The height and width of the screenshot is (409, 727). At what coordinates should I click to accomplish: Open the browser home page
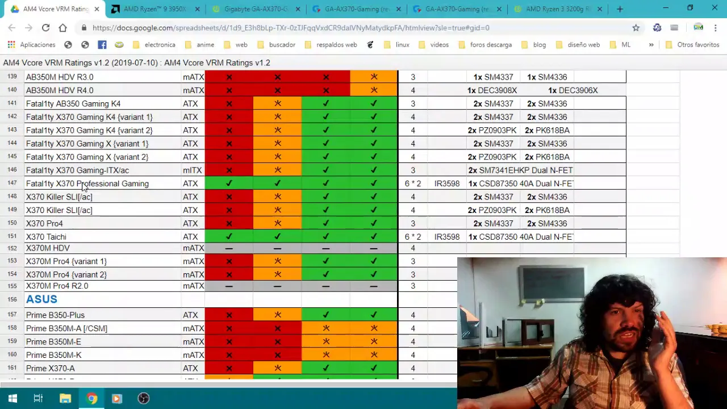[62, 27]
